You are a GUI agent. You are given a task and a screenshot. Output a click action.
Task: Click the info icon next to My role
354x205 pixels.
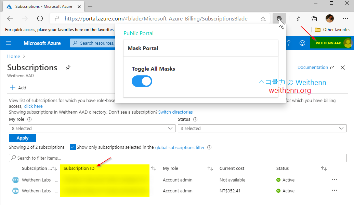[30, 119]
